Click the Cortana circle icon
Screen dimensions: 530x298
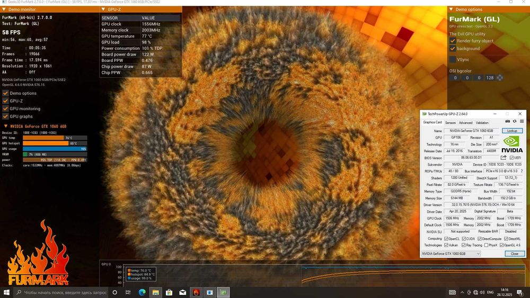coord(114,292)
